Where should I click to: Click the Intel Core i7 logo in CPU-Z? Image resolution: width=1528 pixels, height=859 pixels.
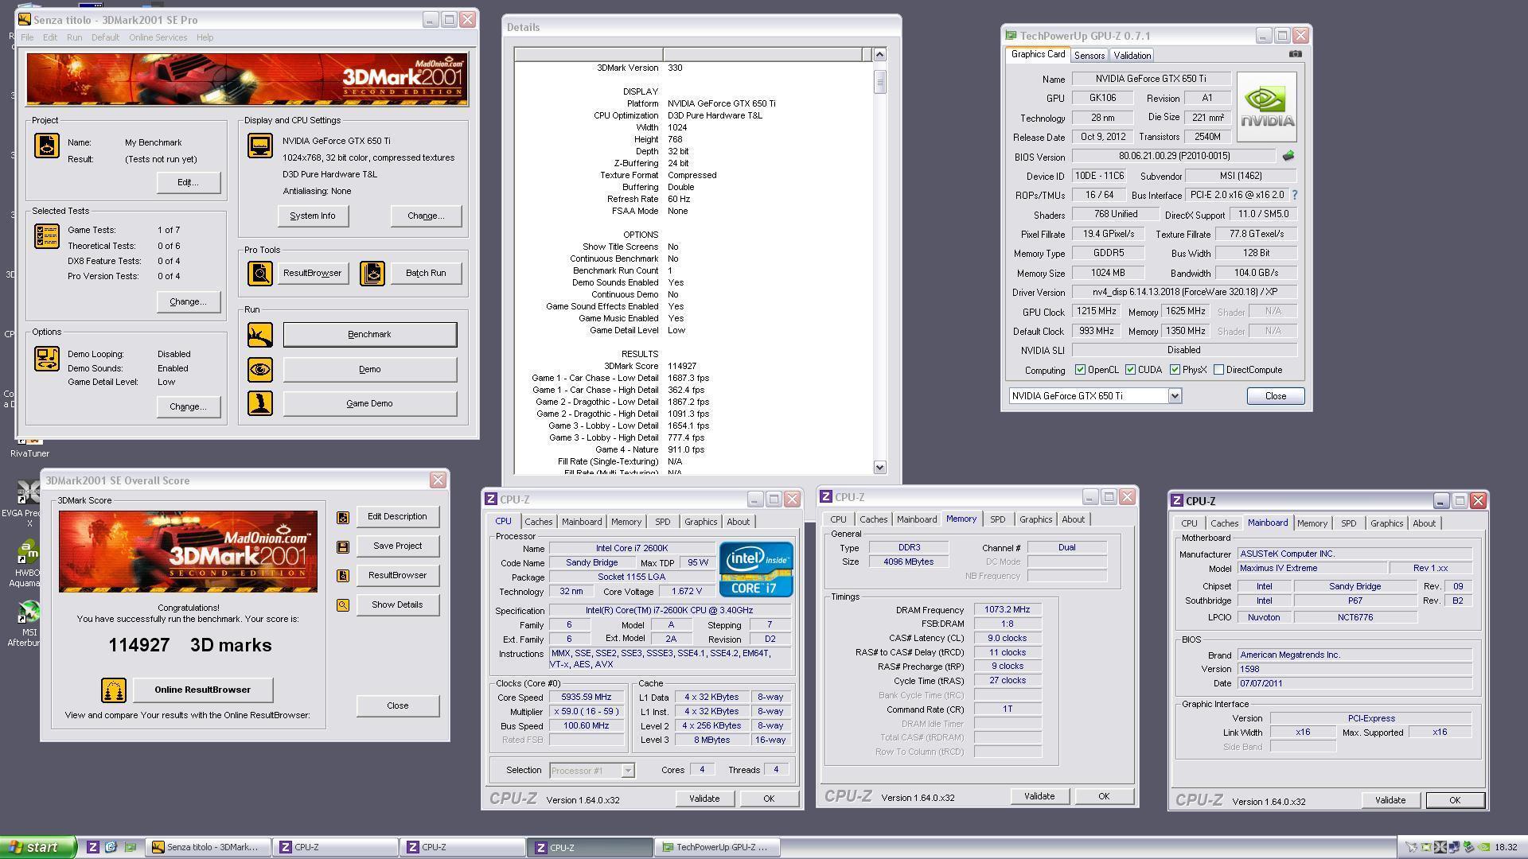(756, 569)
